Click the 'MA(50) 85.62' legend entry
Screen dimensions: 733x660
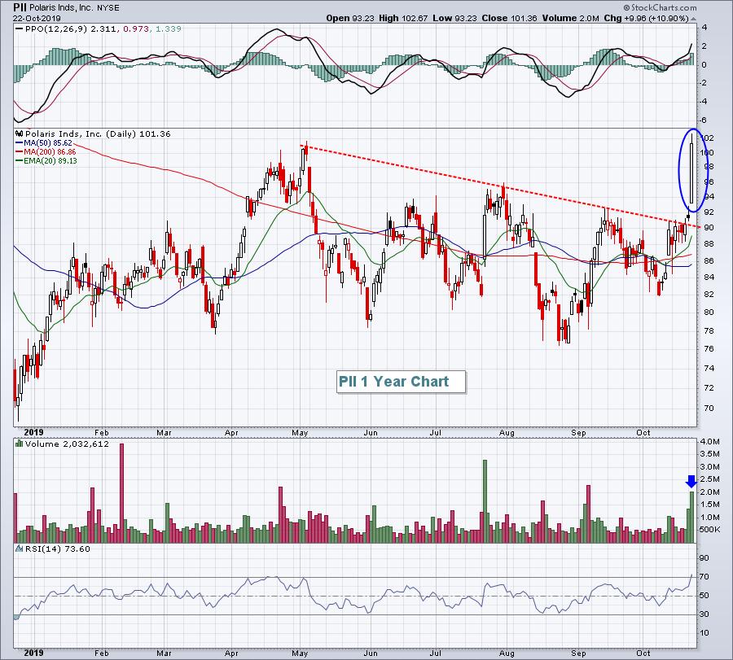point(48,143)
